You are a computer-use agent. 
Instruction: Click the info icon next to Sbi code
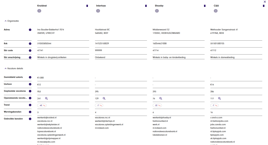(30, 50)
